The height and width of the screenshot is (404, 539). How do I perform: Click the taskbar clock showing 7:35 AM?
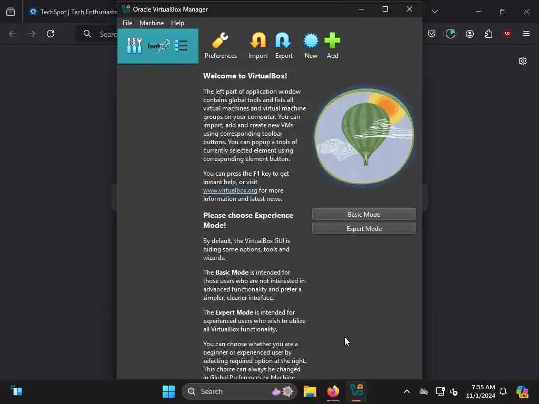480,391
